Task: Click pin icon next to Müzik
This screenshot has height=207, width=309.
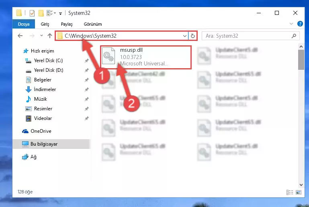Action: click(86, 99)
